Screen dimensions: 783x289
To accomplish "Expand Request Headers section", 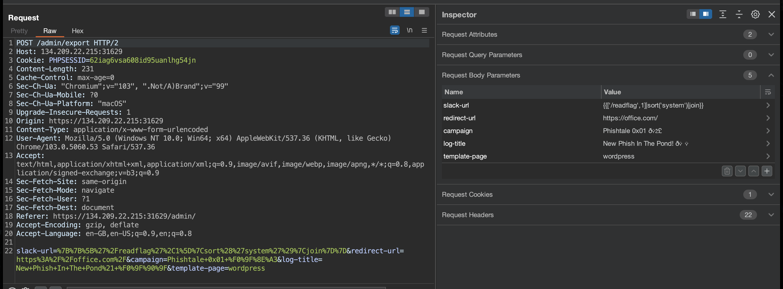I will (x=771, y=215).
